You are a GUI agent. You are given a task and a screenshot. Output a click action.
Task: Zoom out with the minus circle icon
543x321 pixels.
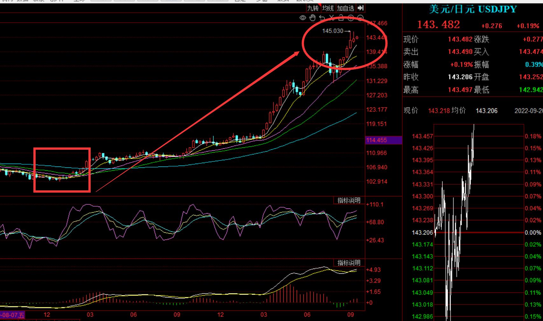360,18
